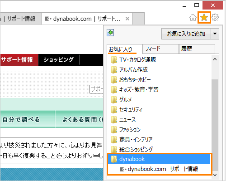The height and width of the screenshot is (181, 226).
Task: Switch to the inactive サポート情報 browser tab
Action: point(21,19)
